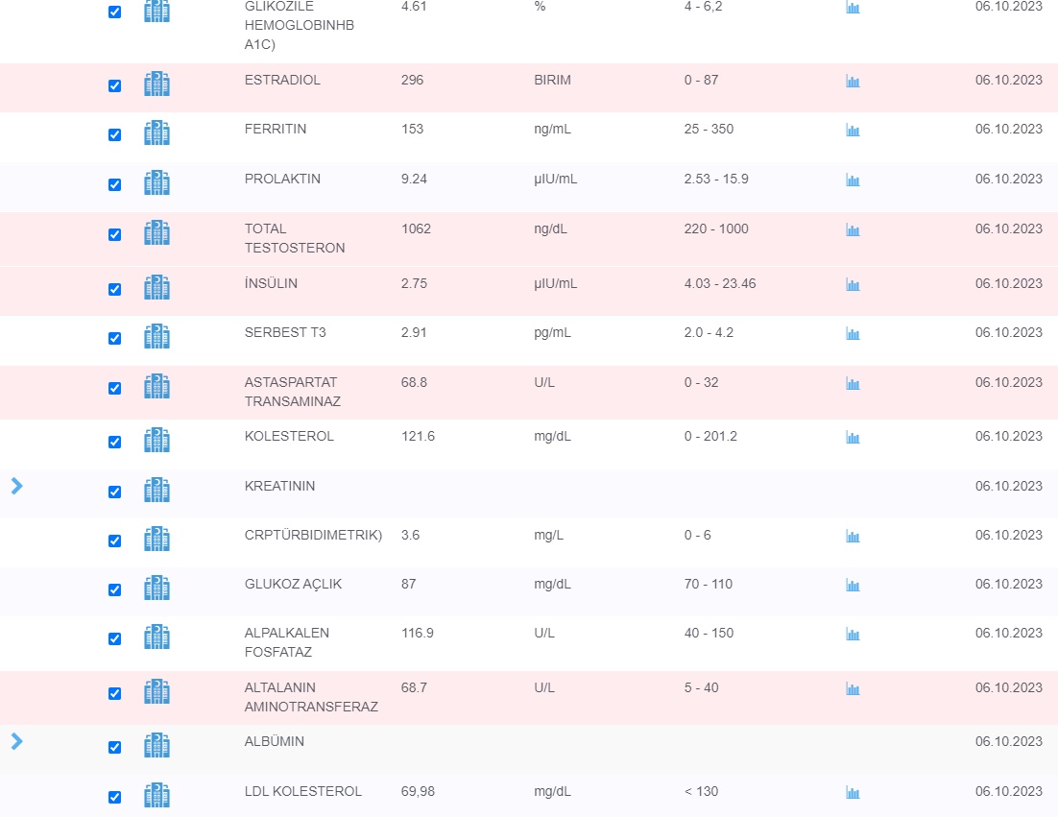
Task: Click the İNSÜLİN result value 2.75
Action: click(414, 284)
